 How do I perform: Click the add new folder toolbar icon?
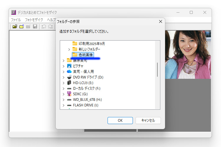coord(22,27)
